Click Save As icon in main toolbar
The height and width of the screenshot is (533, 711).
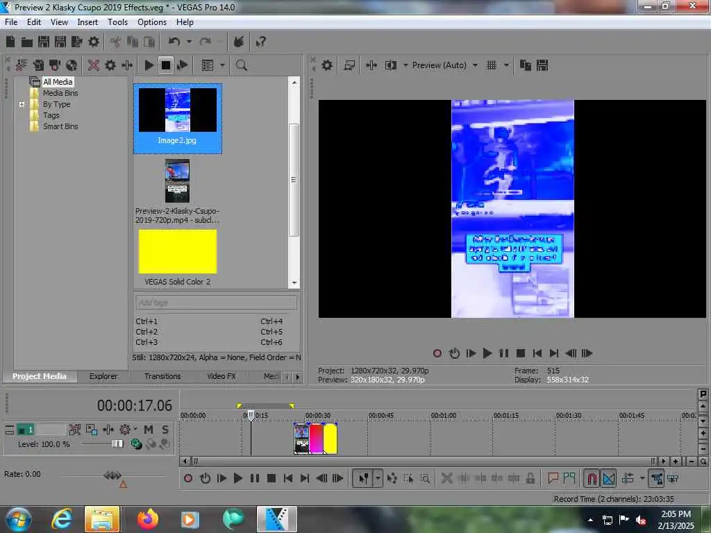coord(60,42)
